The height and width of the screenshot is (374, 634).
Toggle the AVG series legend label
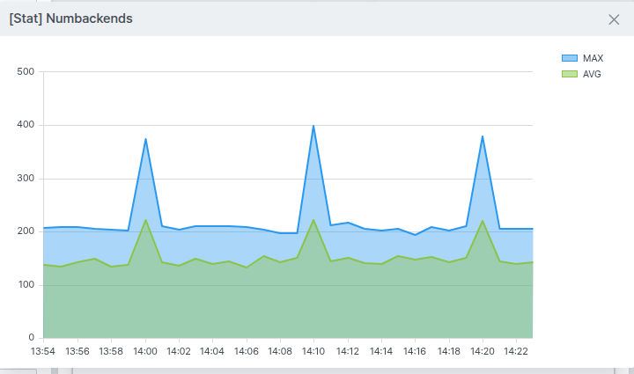[x=592, y=74]
